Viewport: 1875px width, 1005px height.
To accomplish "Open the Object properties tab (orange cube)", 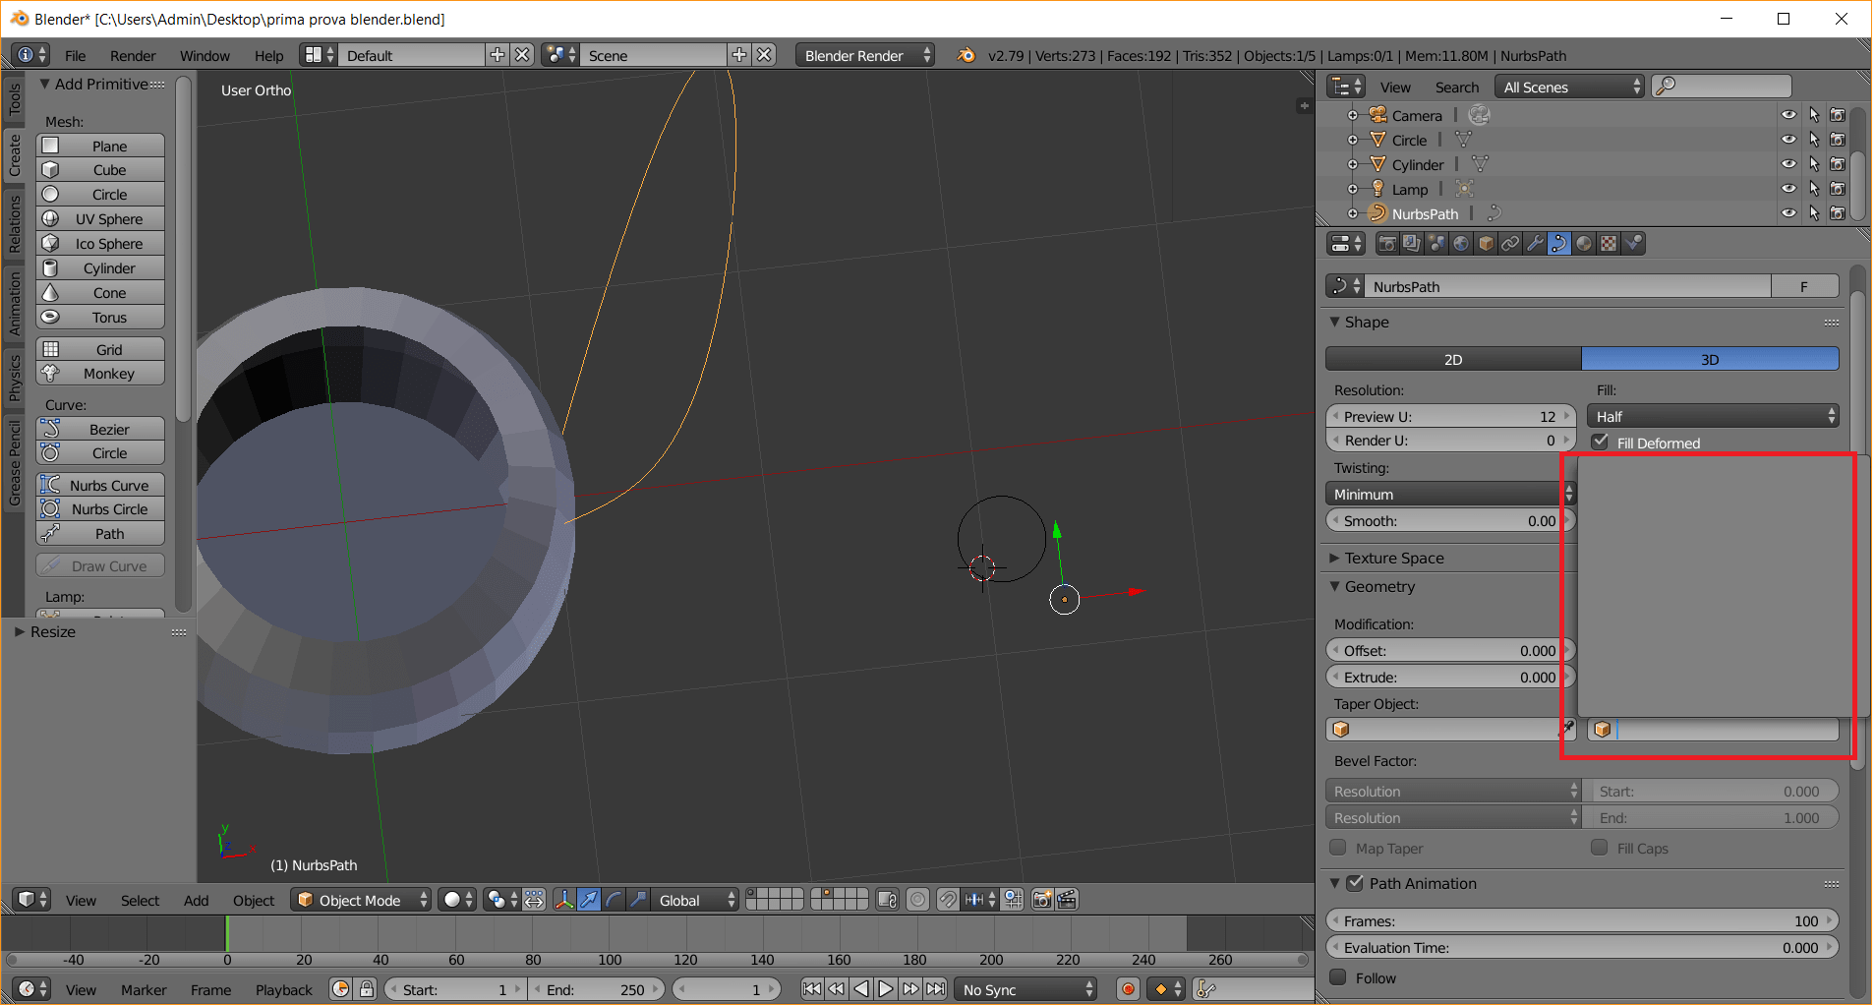I will 1486,244.
